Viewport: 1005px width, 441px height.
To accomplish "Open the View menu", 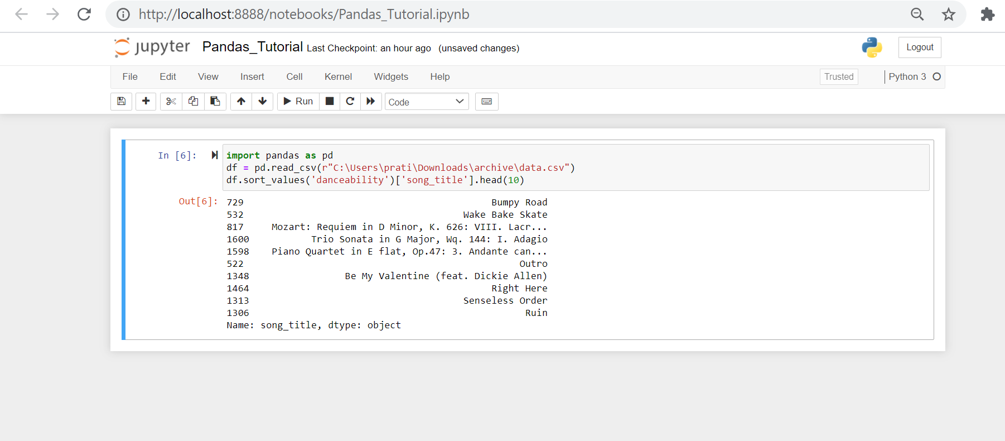I will (208, 76).
